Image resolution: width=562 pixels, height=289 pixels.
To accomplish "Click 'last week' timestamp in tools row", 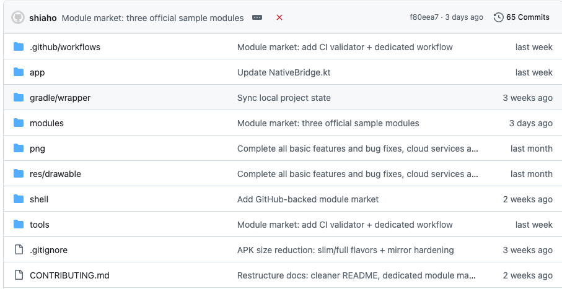I will (533, 225).
